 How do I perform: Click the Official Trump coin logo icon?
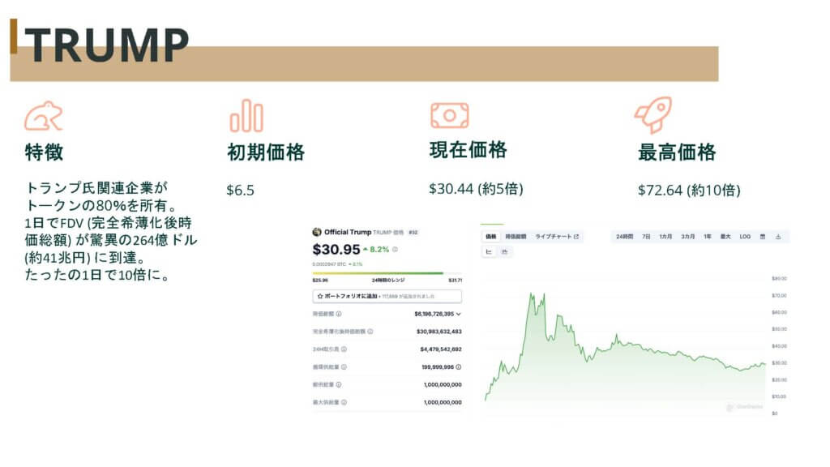pyautogui.click(x=317, y=232)
